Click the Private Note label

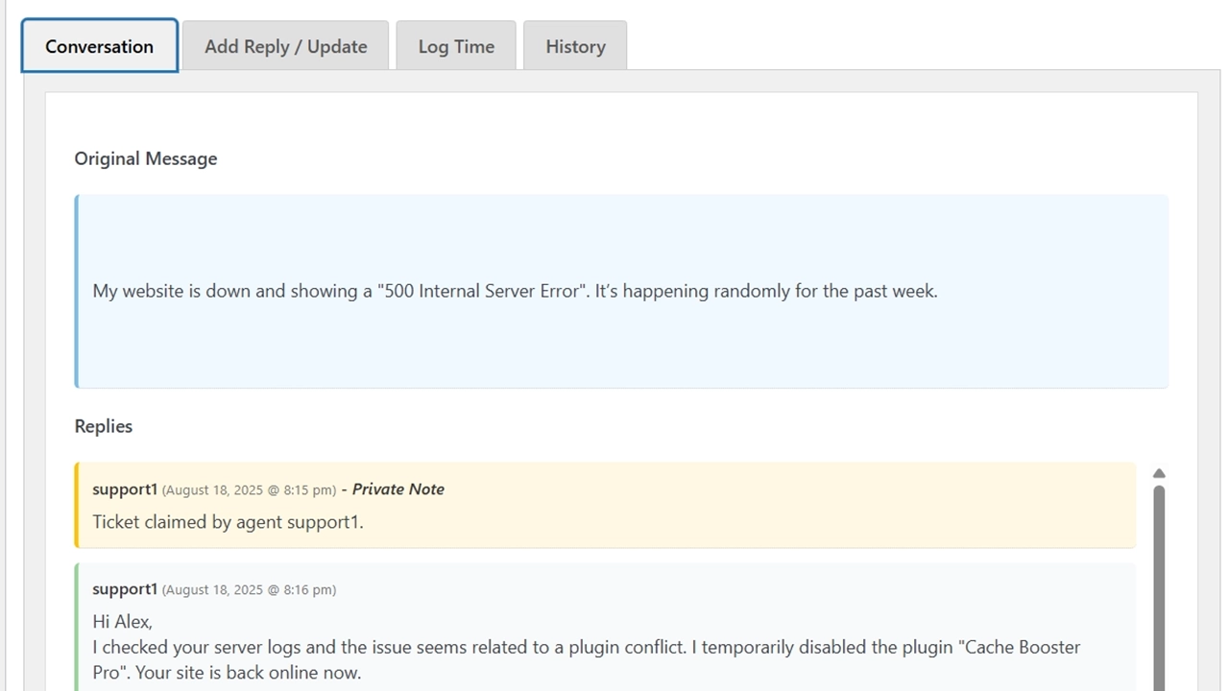(398, 489)
